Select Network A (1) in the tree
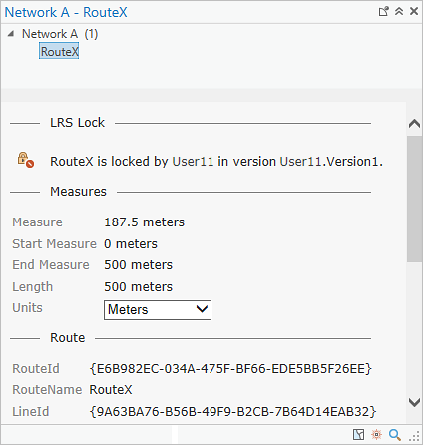The height and width of the screenshot is (445, 423). 60,34
